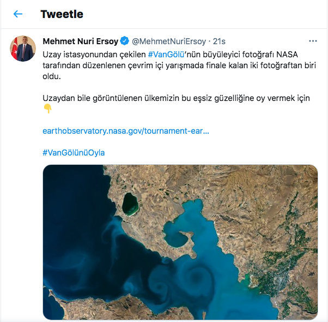Click the Turkish flag in the avatar
This screenshot has height=322, width=328.
coord(14,45)
